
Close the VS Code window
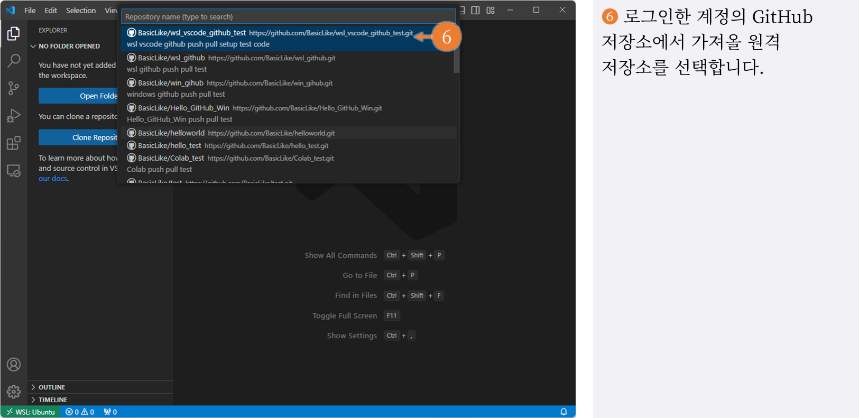(x=562, y=10)
